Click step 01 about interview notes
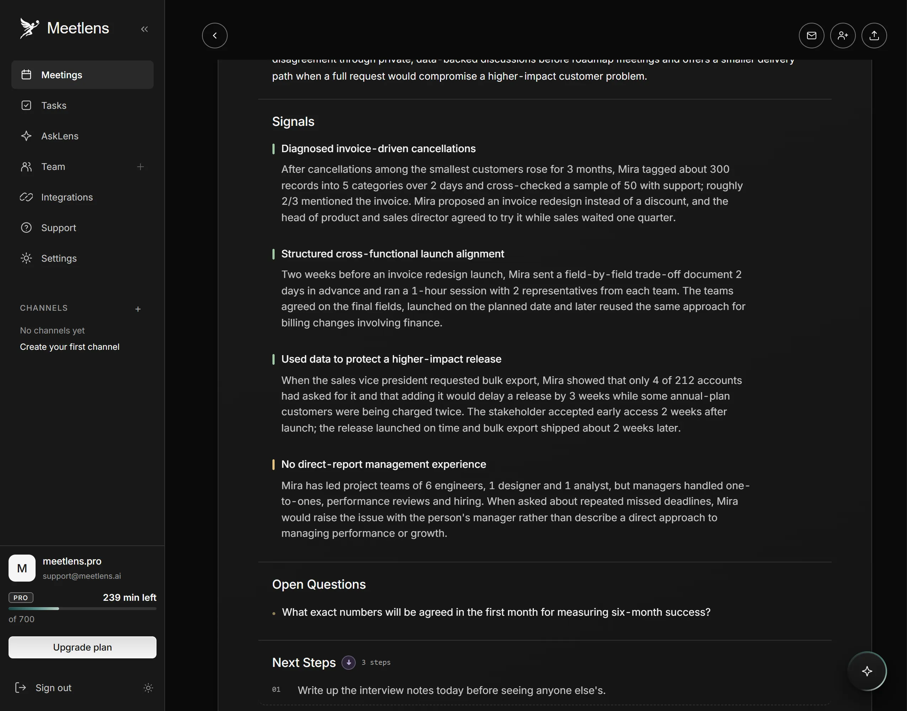This screenshot has width=907, height=711. [x=451, y=690]
